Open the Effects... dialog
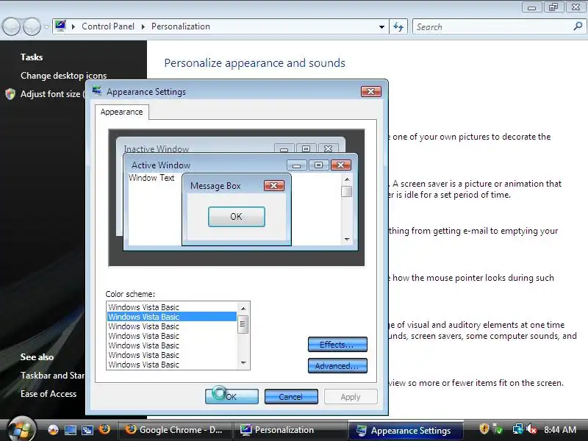Image resolution: width=588 pixels, height=441 pixels. [x=337, y=344]
